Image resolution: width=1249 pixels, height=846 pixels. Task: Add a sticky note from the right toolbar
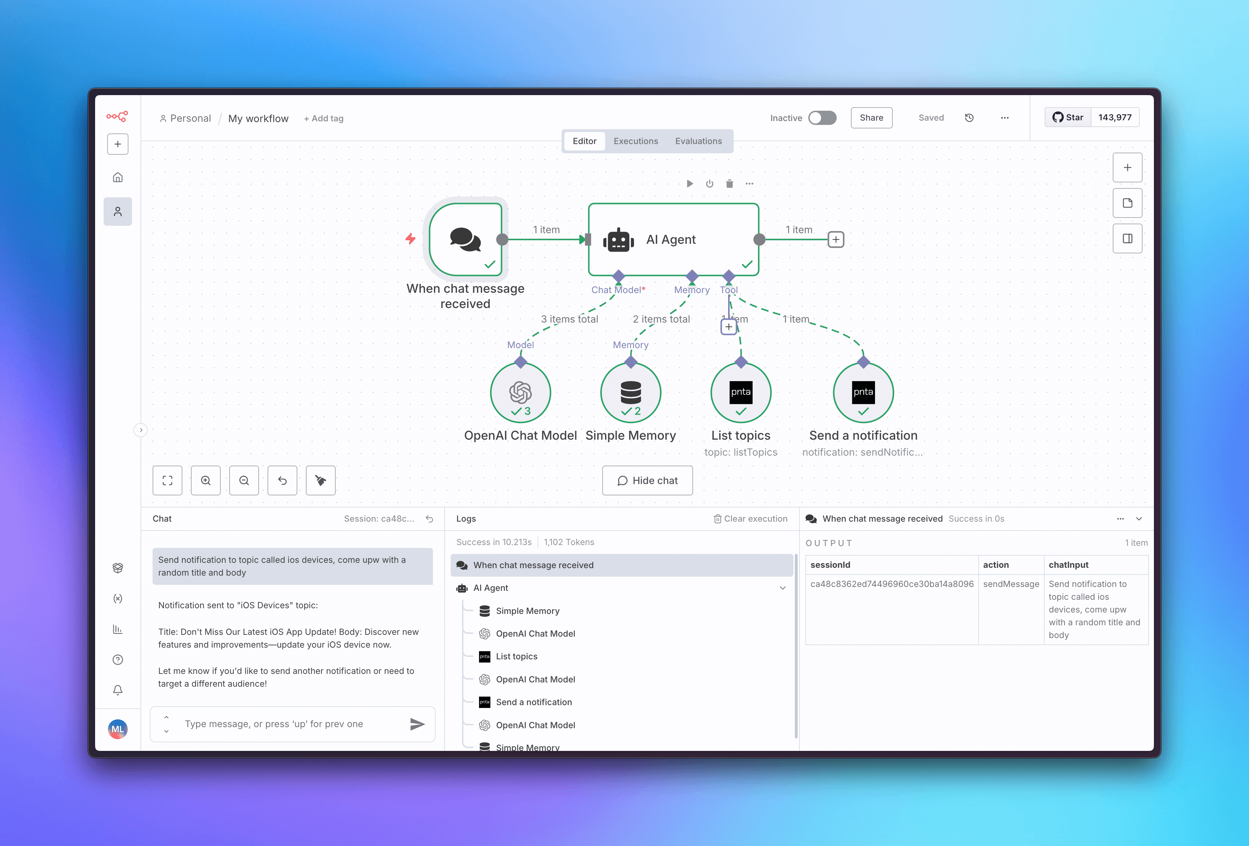click(x=1128, y=203)
